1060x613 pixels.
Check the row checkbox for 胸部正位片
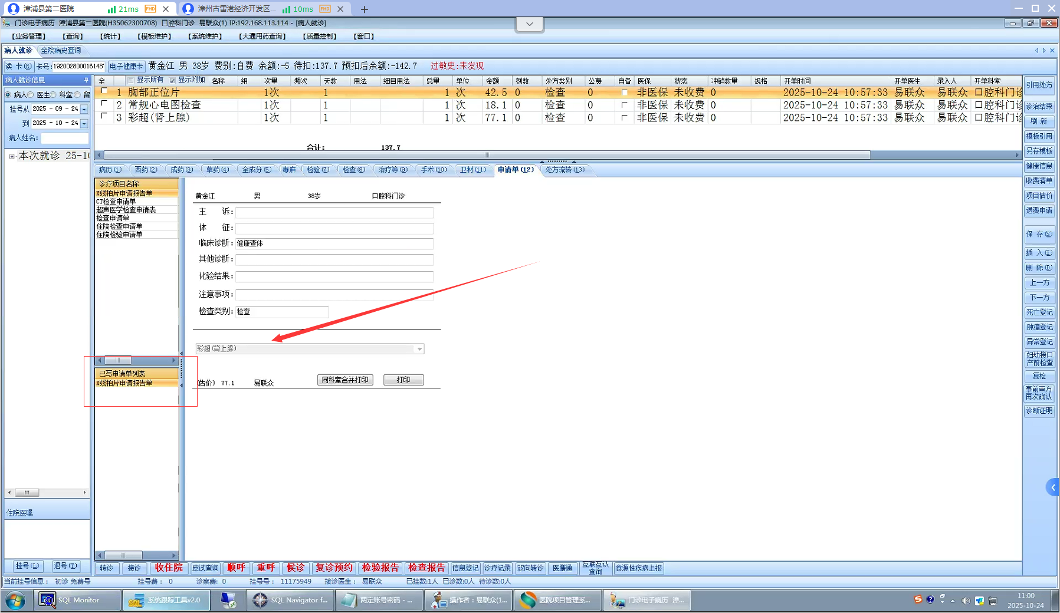(x=104, y=91)
